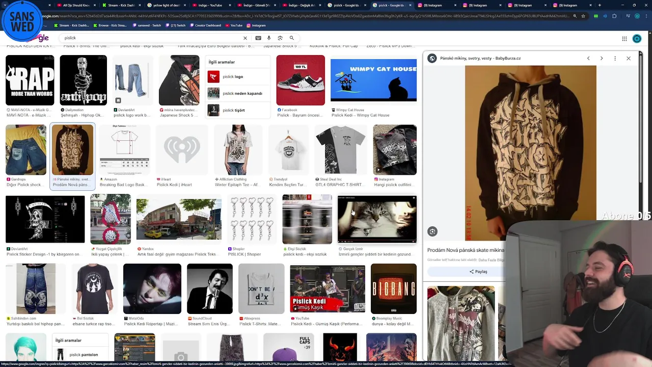Open 'Prodám Nová pánská skate mikina' link

tap(466, 250)
